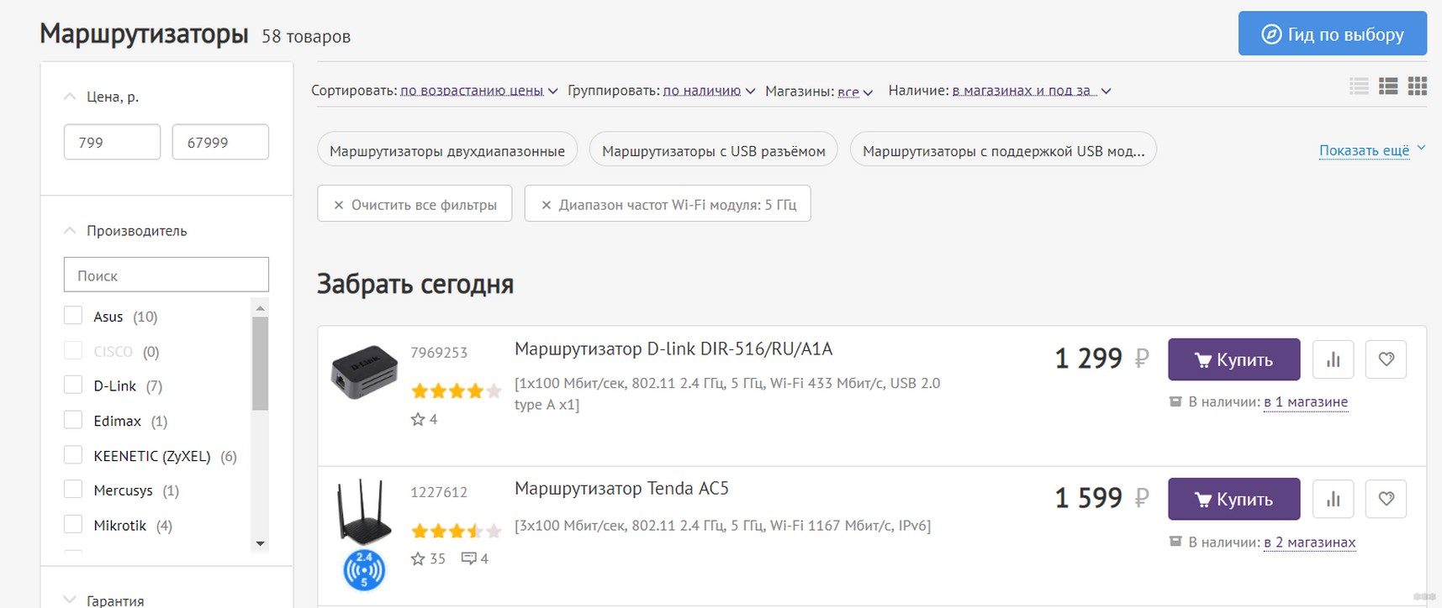1442x608 pixels.
Task: Open Магазины все dropdown
Action: tap(855, 92)
